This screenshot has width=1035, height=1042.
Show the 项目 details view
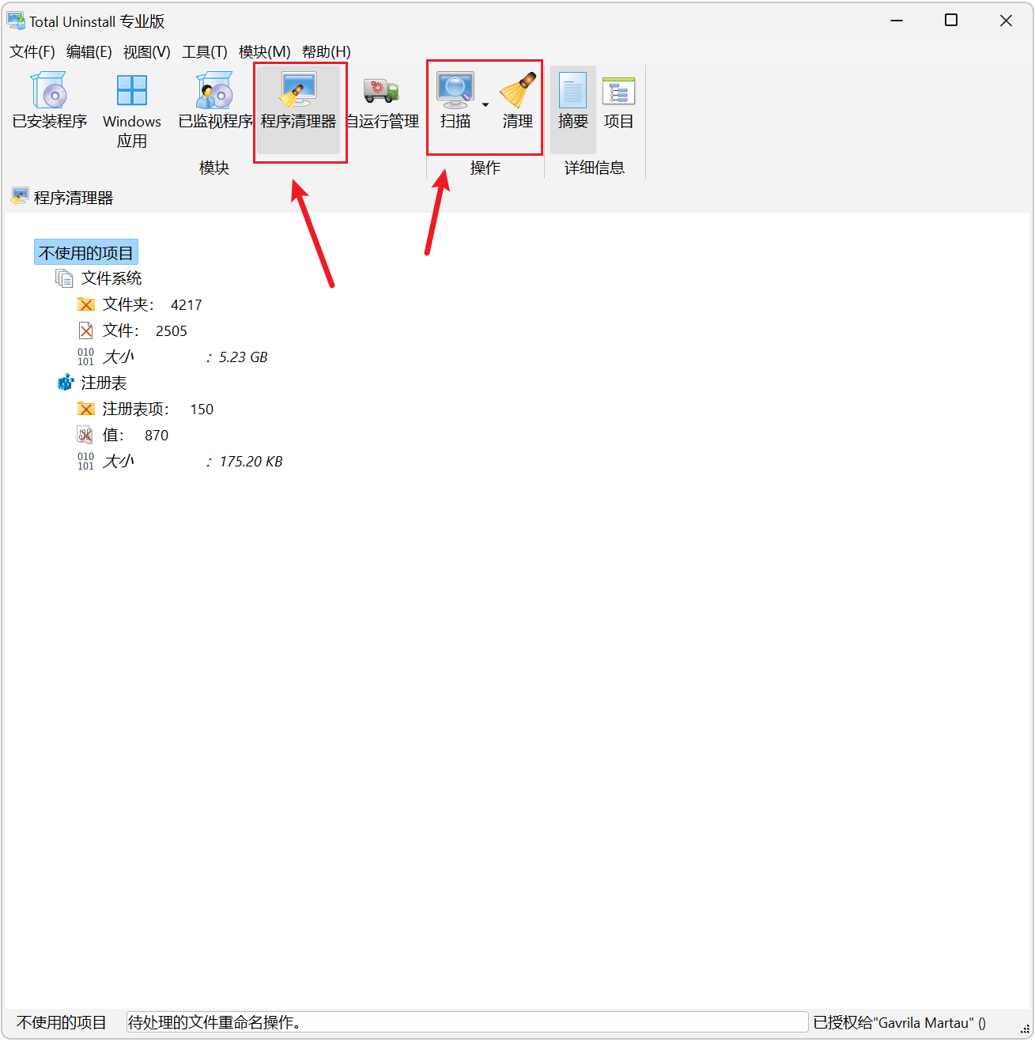pyautogui.click(x=619, y=101)
